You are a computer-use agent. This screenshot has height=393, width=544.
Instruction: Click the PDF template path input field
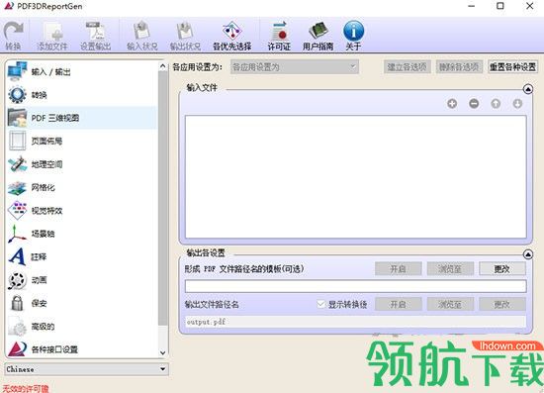356,286
